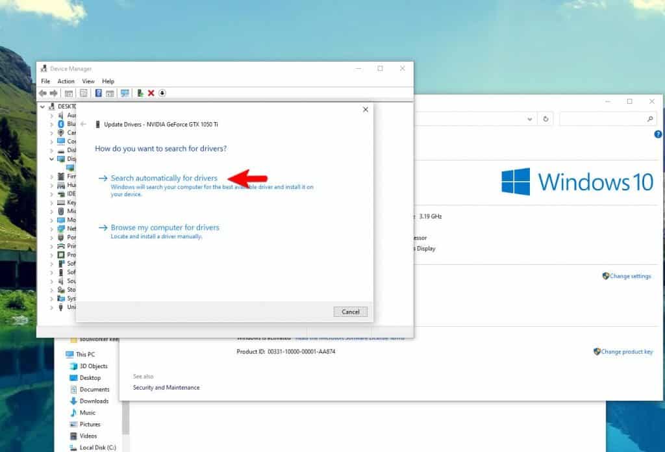The image size is (665, 452).
Task: Click the refresh button beside the address bar
Action: tap(546, 119)
